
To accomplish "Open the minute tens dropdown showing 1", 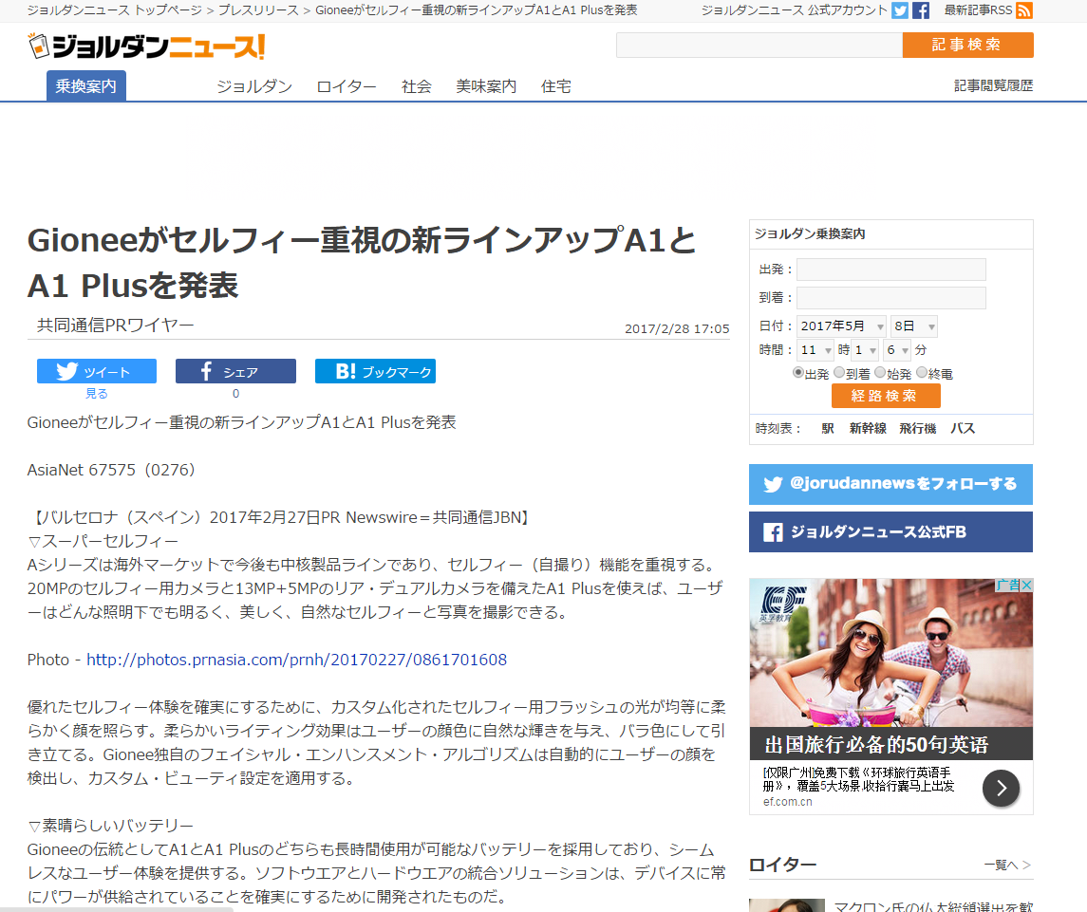I will (865, 350).
